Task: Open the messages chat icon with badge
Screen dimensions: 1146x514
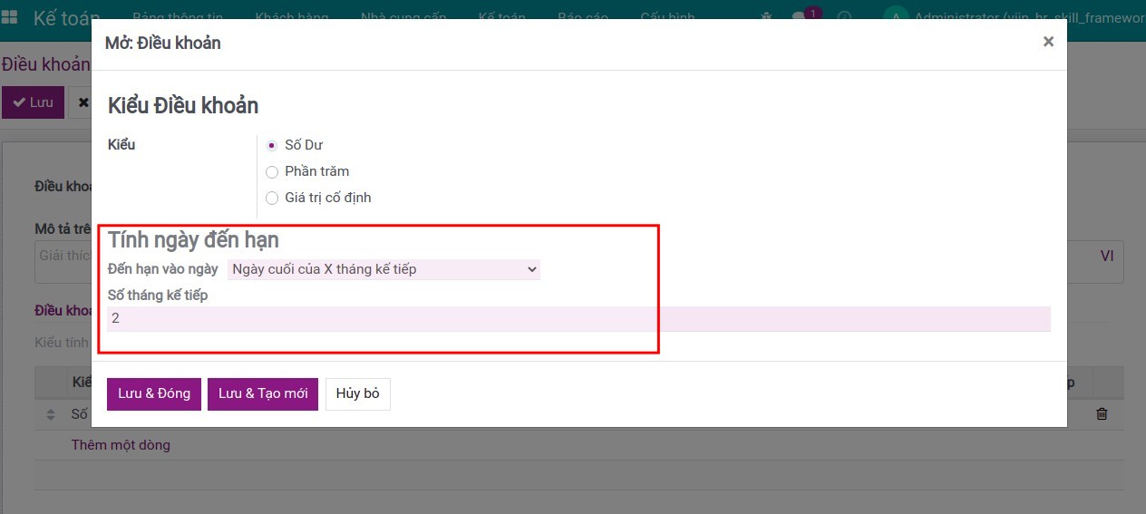Action: click(x=800, y=17)
